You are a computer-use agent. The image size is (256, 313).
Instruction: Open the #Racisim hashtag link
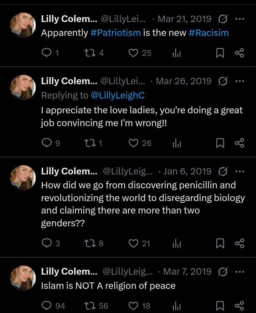[x=209, y=33]
